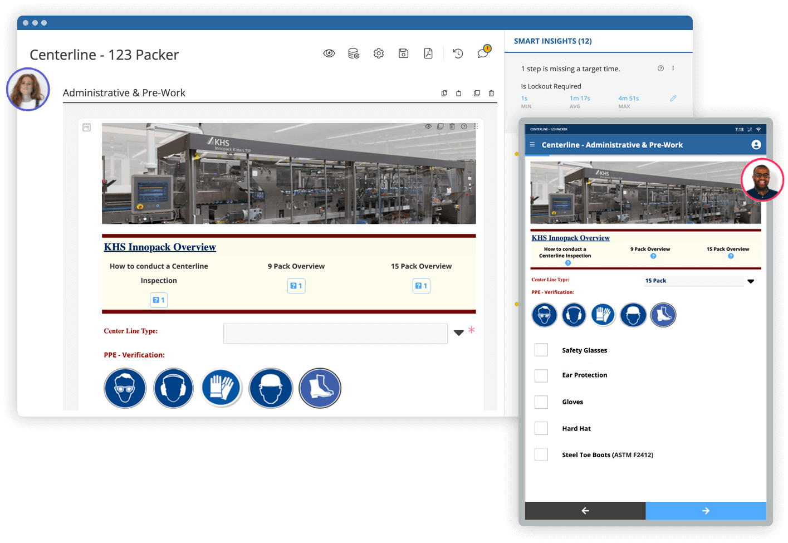Click the gloves PPE icon in editor
Viewport: 788px width, 543px height.
(x=222, y=387)
